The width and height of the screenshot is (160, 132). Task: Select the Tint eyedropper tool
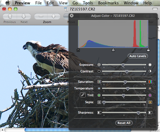83,95
